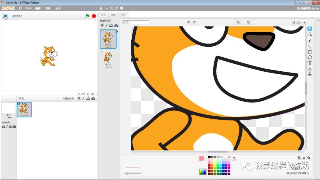Select Sprite1 in the sprite list
320x180 pixels.
24,110
